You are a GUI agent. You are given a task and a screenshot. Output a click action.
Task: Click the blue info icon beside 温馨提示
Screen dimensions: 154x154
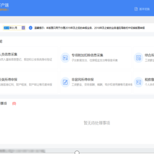[x=30, y=28]
